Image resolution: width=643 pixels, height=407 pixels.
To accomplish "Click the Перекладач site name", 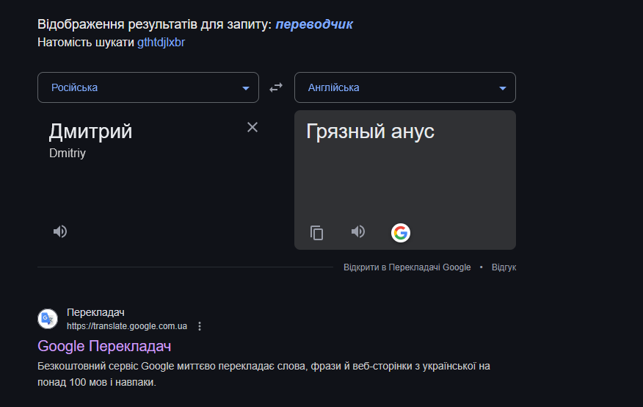I will click(x=95, y=312).
